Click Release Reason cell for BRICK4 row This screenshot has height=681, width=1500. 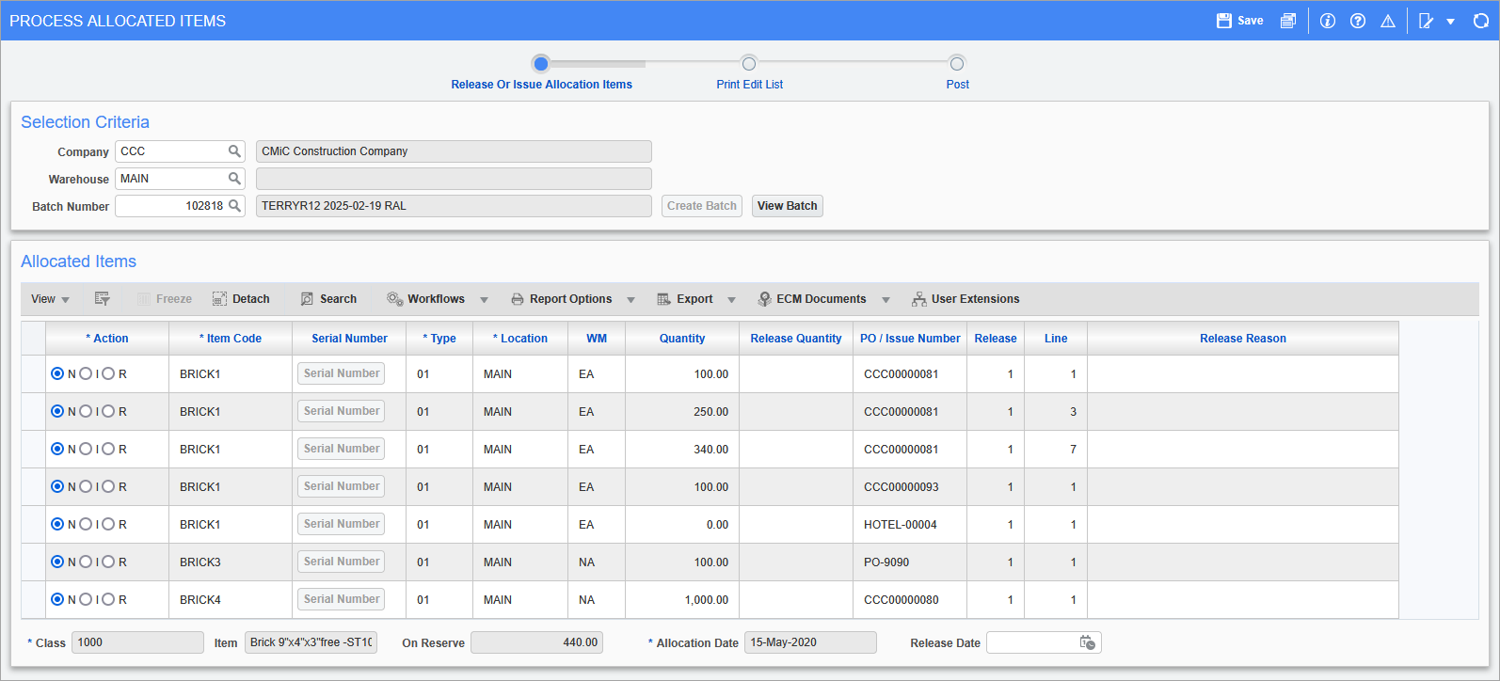tap(1243, 599)
